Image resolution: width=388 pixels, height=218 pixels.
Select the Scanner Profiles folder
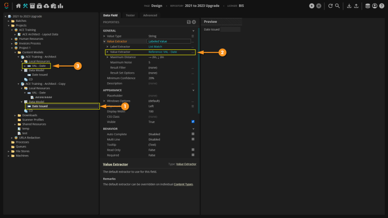[33, 120]
